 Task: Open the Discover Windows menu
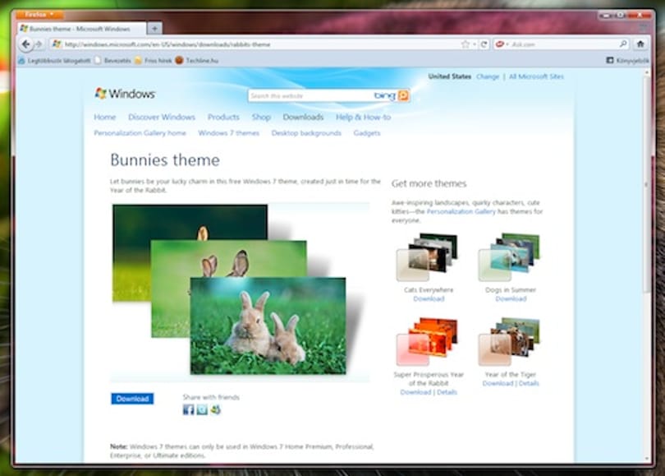(162, 118)
